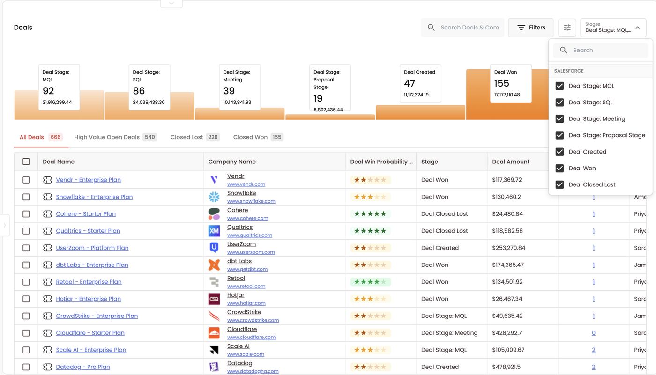
Task: Click the Deal Stage: MQL funnel card
Action: [x=59, y=88]
